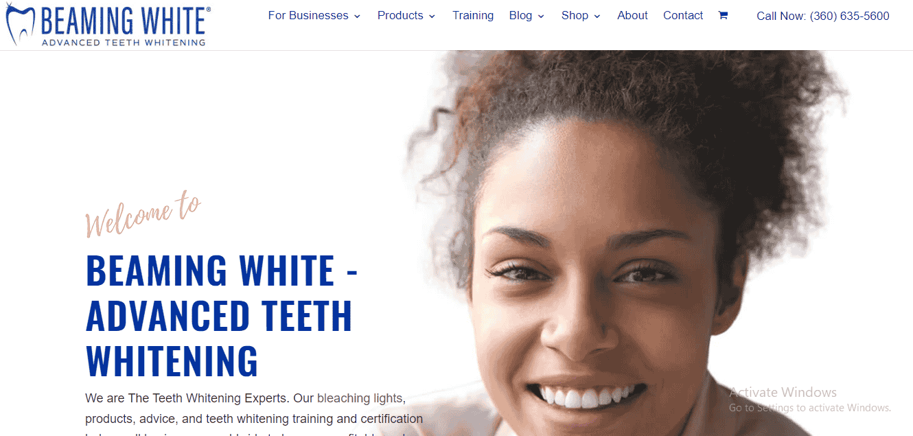The height and width of the screenshot is (436, 913).
Task: Click the 'Welcome to' script text
Action: click(x=143, y=216)
